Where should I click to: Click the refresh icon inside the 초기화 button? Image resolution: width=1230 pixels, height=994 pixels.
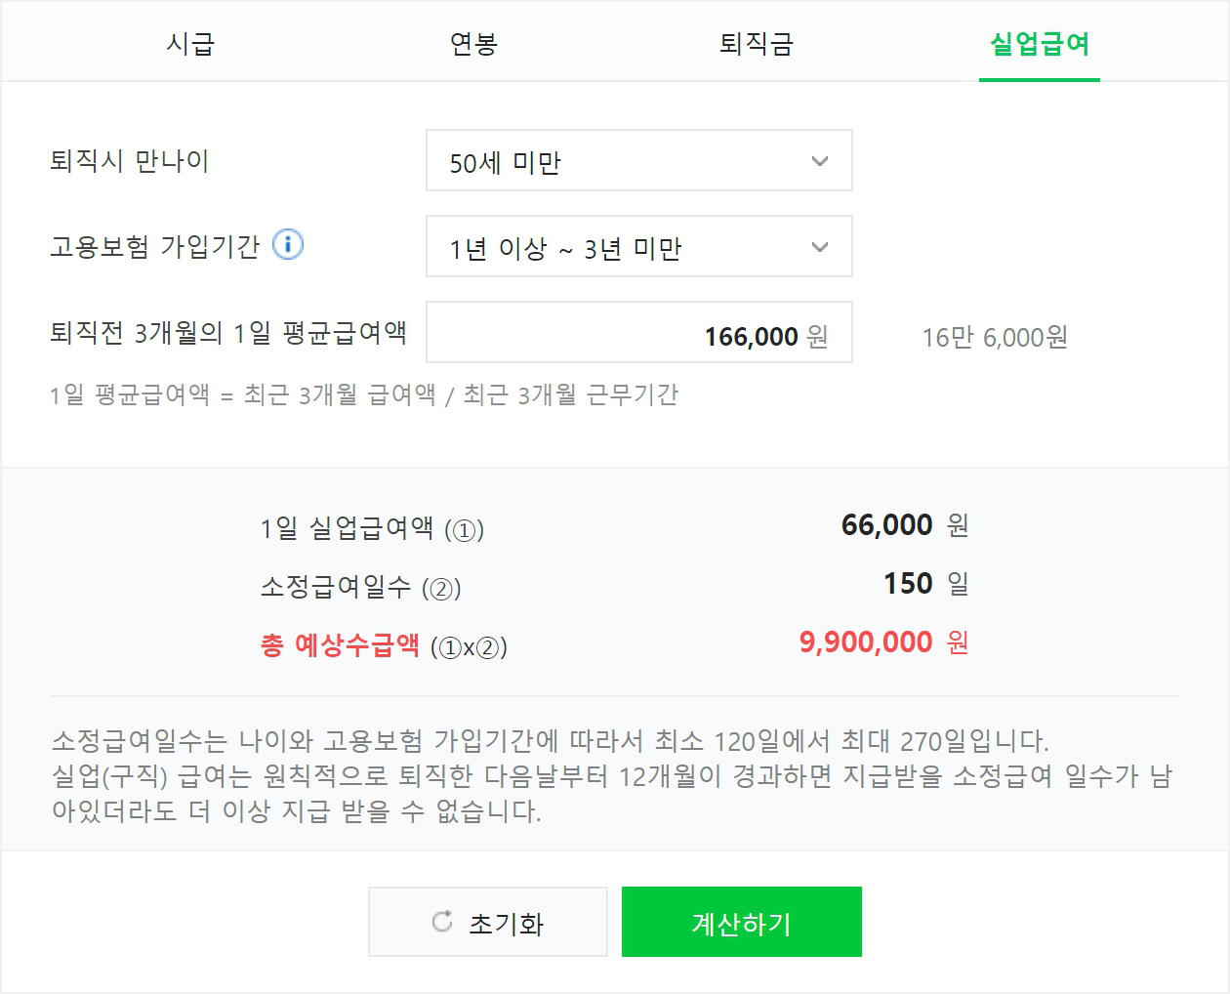click(442, 920)
